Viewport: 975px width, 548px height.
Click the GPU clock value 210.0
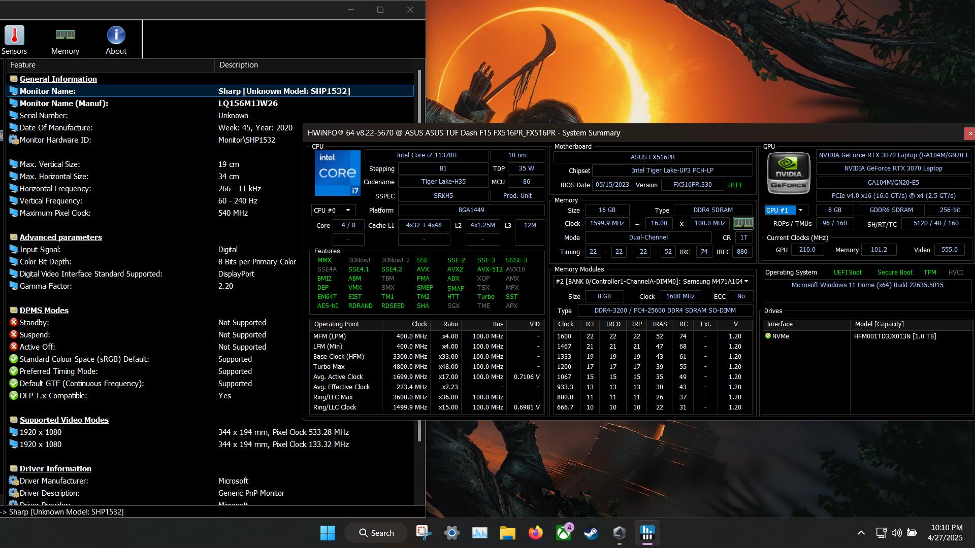[x=807, y=250]
